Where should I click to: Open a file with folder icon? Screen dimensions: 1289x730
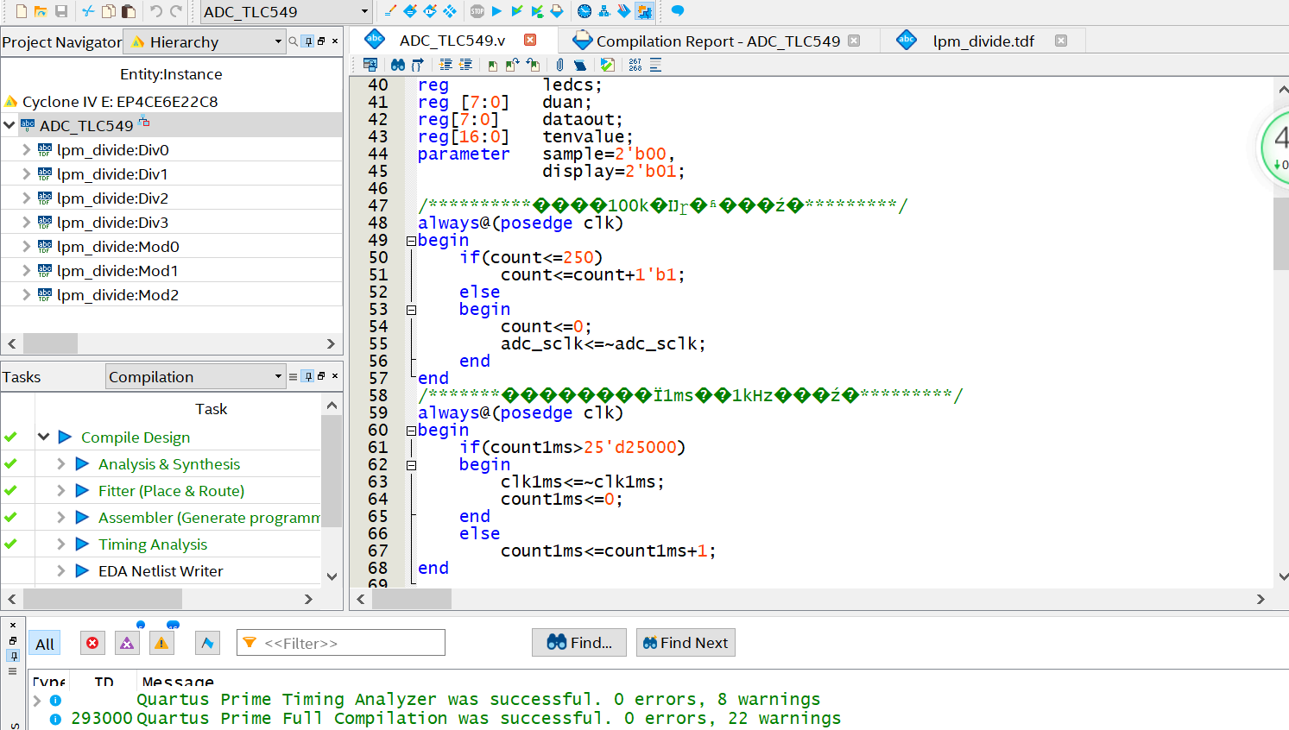tap(41, 11)
